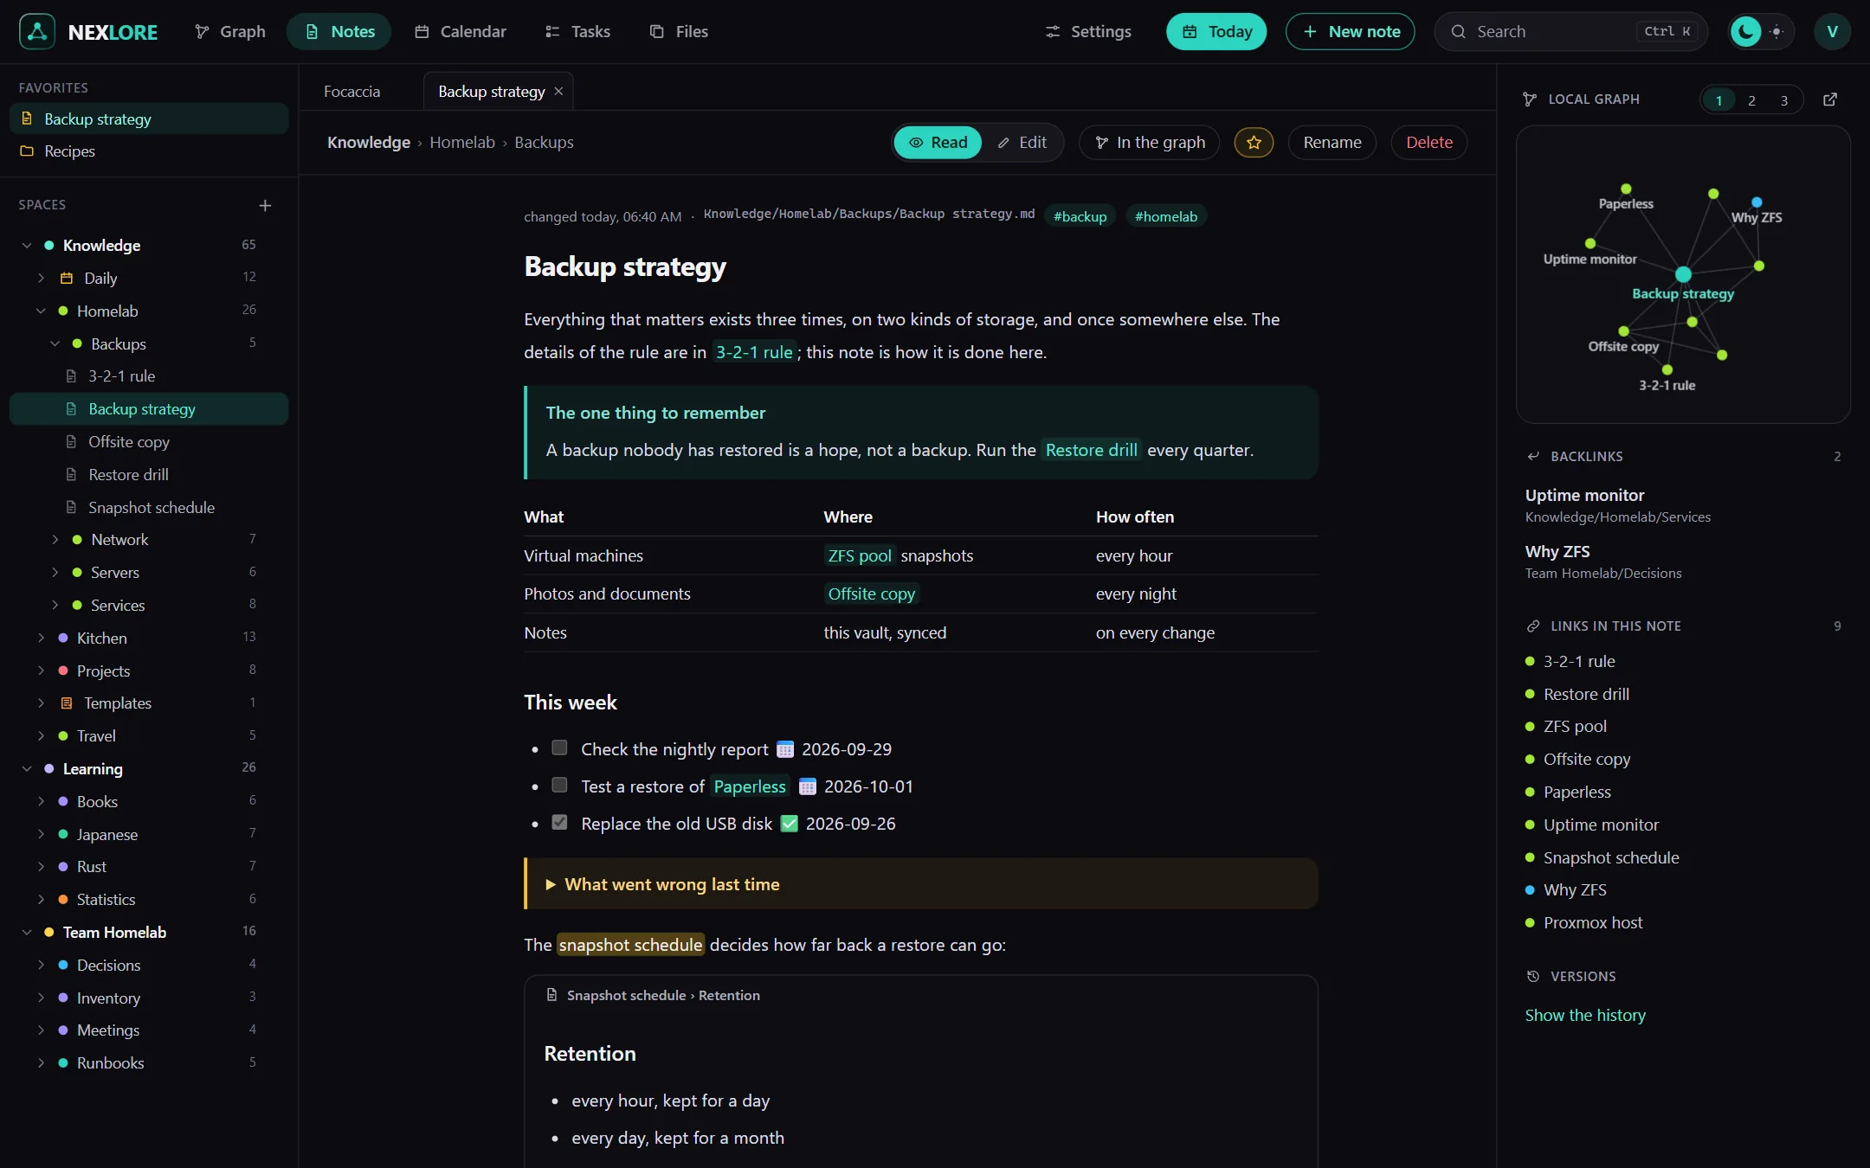Open local graph in new window icon

tap(1830, 99)
